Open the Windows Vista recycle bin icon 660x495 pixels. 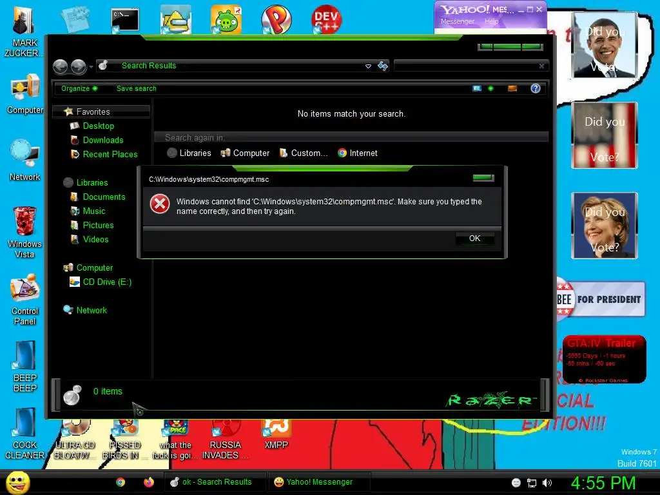pyautogui.click(x=24, y=232)
